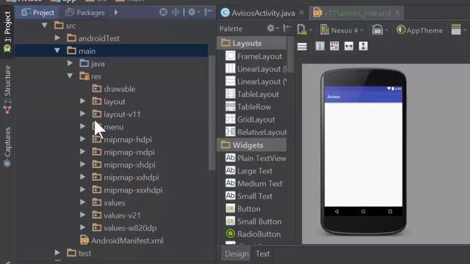Select Large Text widget
The width and height of the screenshot is (470, 264).
click(x=249, y=171)
